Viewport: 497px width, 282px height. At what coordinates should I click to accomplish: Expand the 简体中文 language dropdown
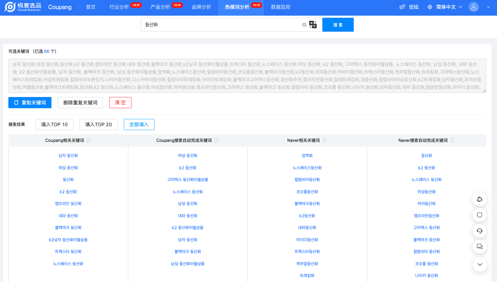coord(446,7)
